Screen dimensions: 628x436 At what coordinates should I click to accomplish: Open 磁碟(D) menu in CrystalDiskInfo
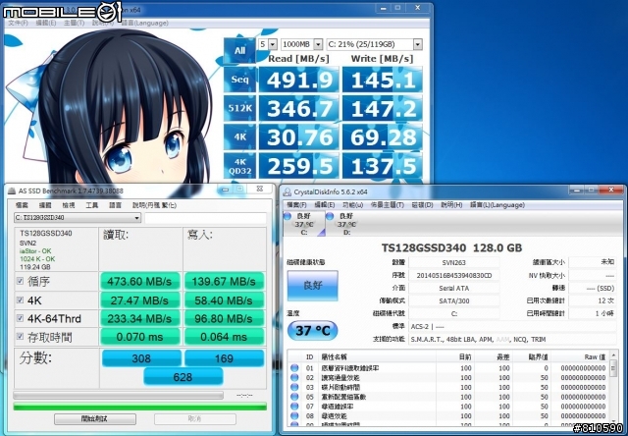pos(422,205)
